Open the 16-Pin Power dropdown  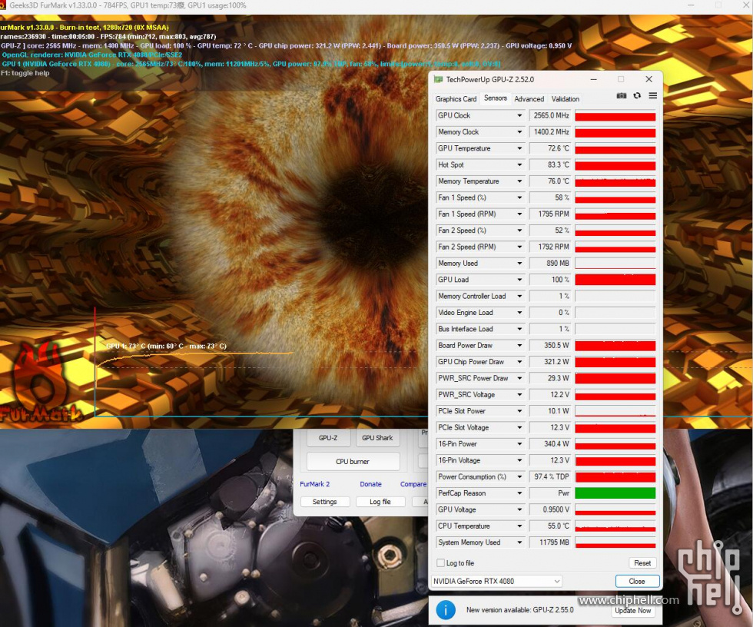coord(519,444)
